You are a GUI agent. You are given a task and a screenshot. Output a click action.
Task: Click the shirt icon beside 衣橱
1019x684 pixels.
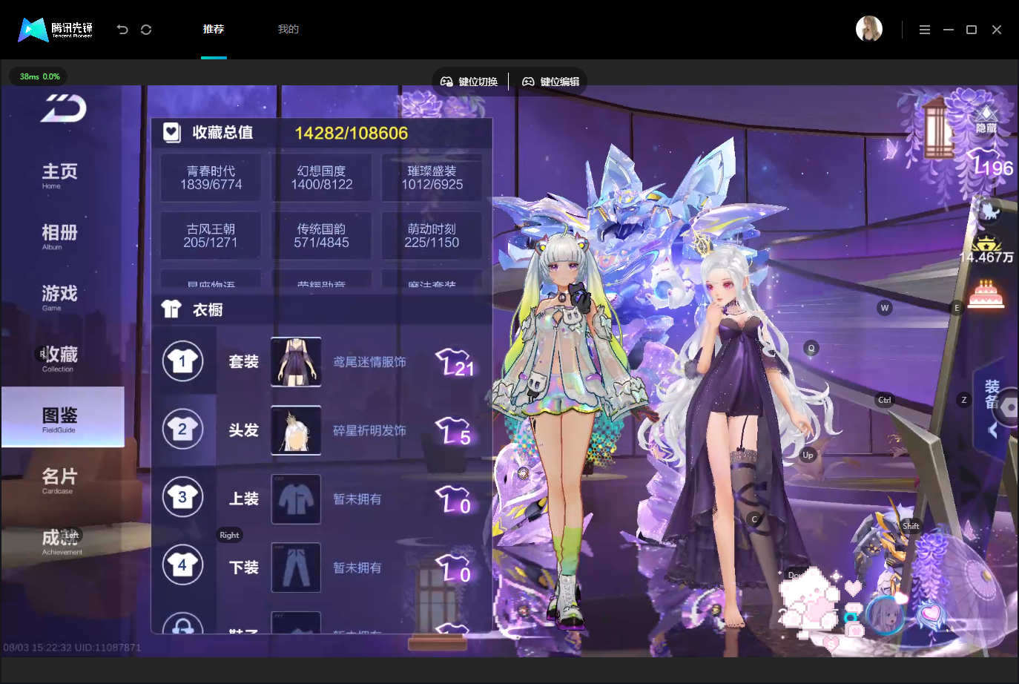pyautogui.click(x=171, y=309)
